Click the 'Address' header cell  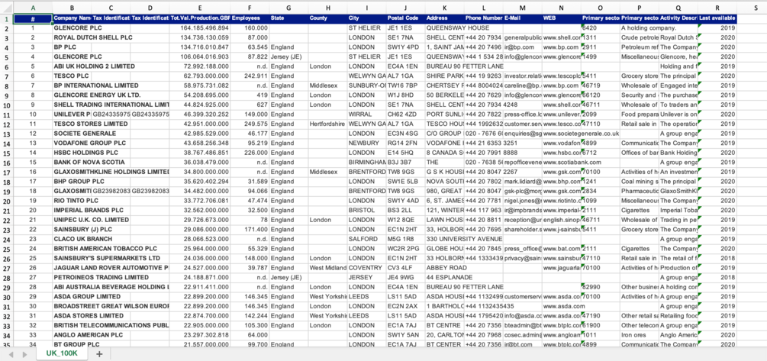[445, 18]
